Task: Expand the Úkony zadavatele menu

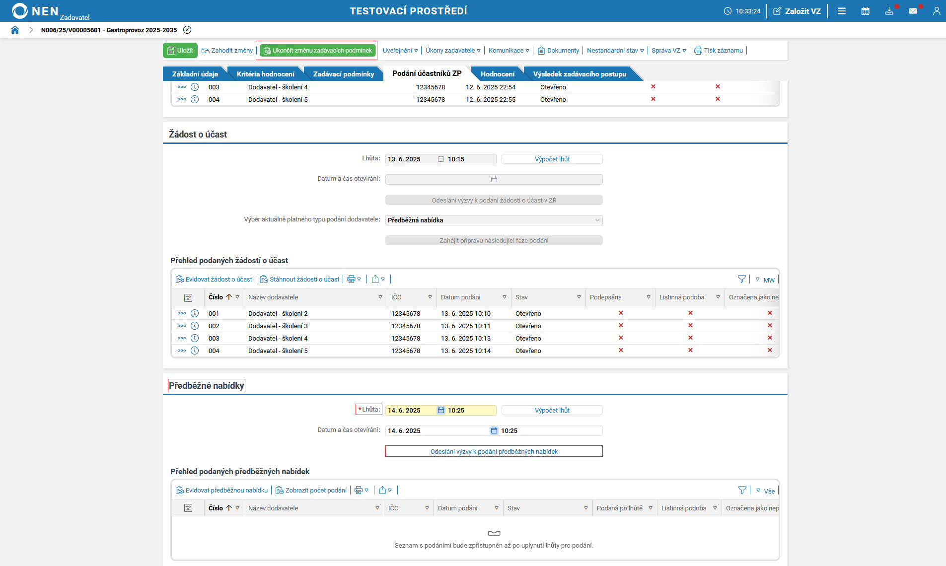Action: pyautogui.click(x=453, y=50)
